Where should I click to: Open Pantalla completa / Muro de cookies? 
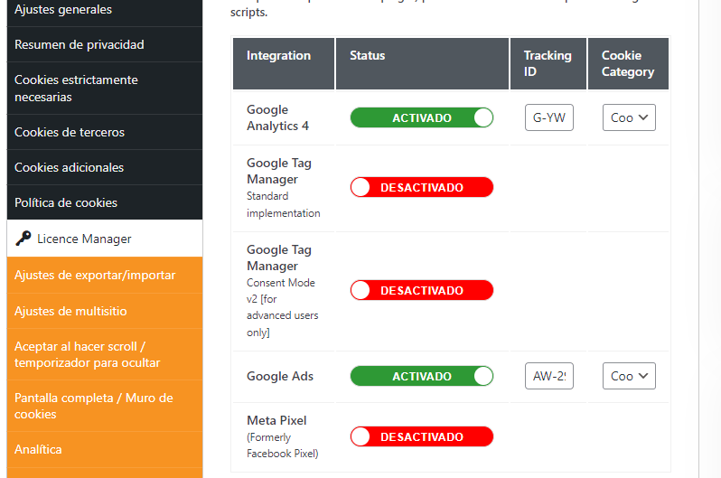point(105,406)
